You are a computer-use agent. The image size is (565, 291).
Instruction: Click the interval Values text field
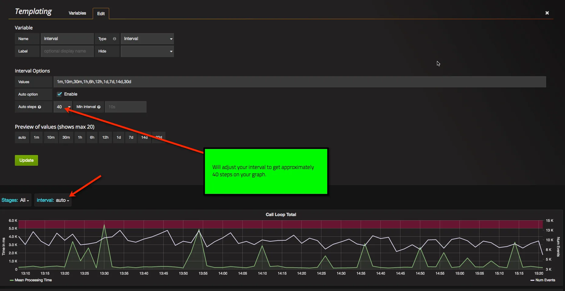(300, 82)
